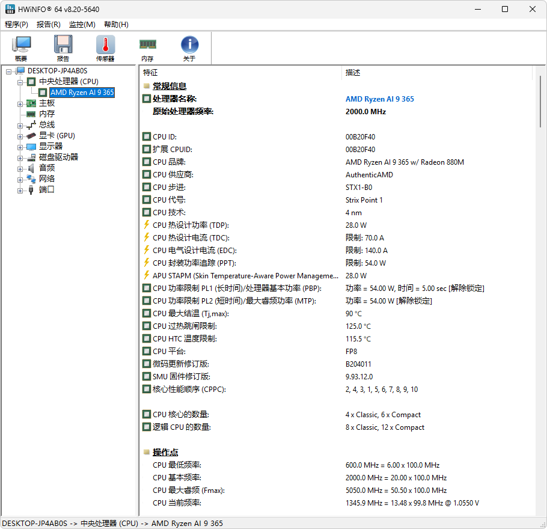
Task: Expand the 磁盘驱动器 tree branch
Action: (x=20, y=157)
